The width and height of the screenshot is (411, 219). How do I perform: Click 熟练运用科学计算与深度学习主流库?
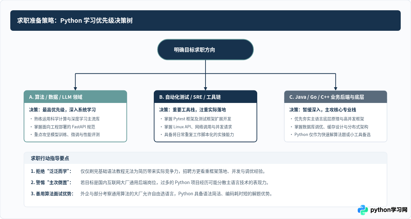pyautogui.click(x=67, y=119)
